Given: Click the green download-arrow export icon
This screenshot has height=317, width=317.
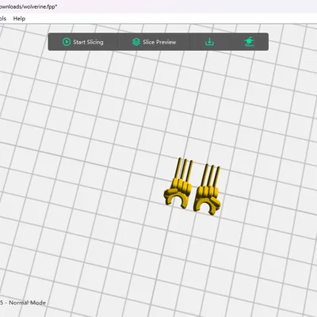Looking at the screenshot, I should click(209, 42).
